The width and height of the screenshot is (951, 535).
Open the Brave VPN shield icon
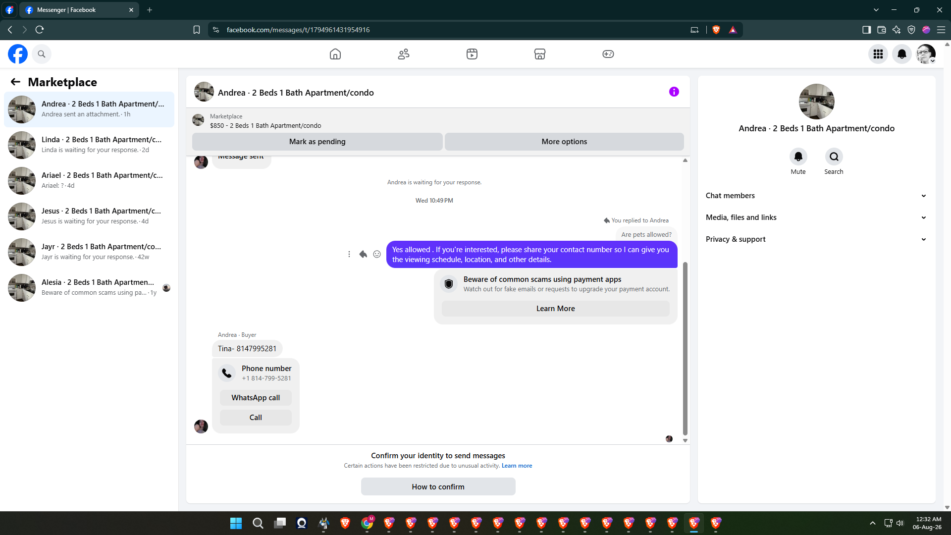pos(911,30)
